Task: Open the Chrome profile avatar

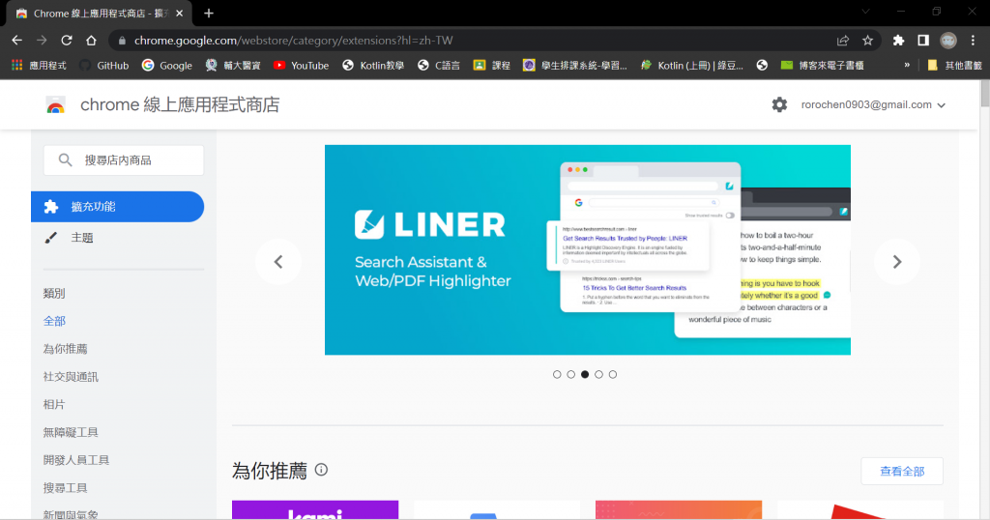Action: (x=948, y=41)
